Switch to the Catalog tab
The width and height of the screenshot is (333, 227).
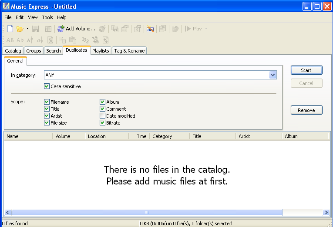[x=13, y=51]
